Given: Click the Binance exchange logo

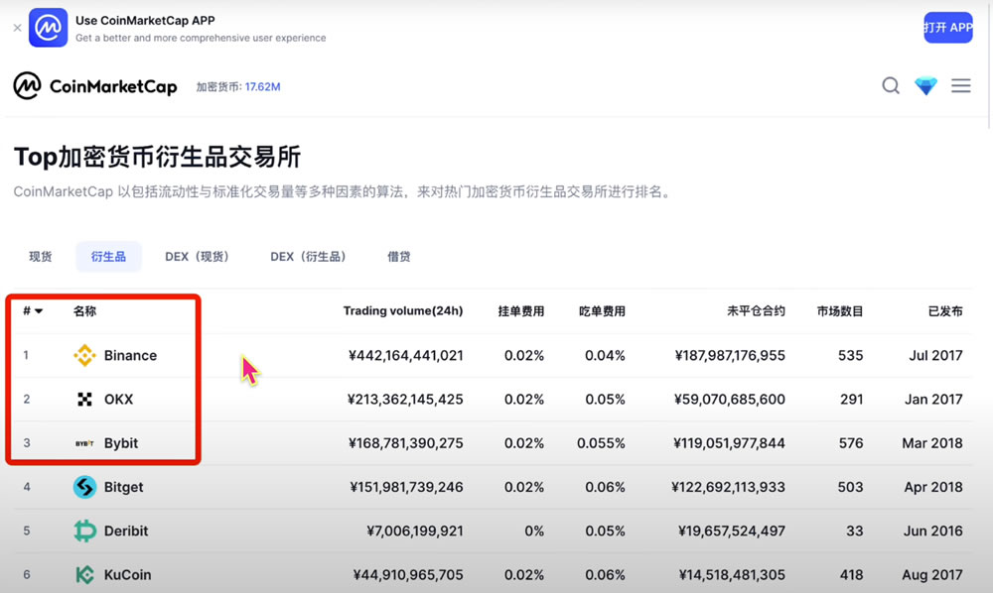Looking at the screenshot, I should tap(85, 354).
